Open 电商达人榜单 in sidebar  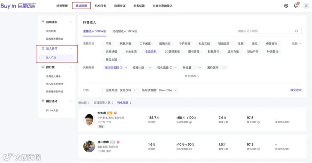point(53,76)
